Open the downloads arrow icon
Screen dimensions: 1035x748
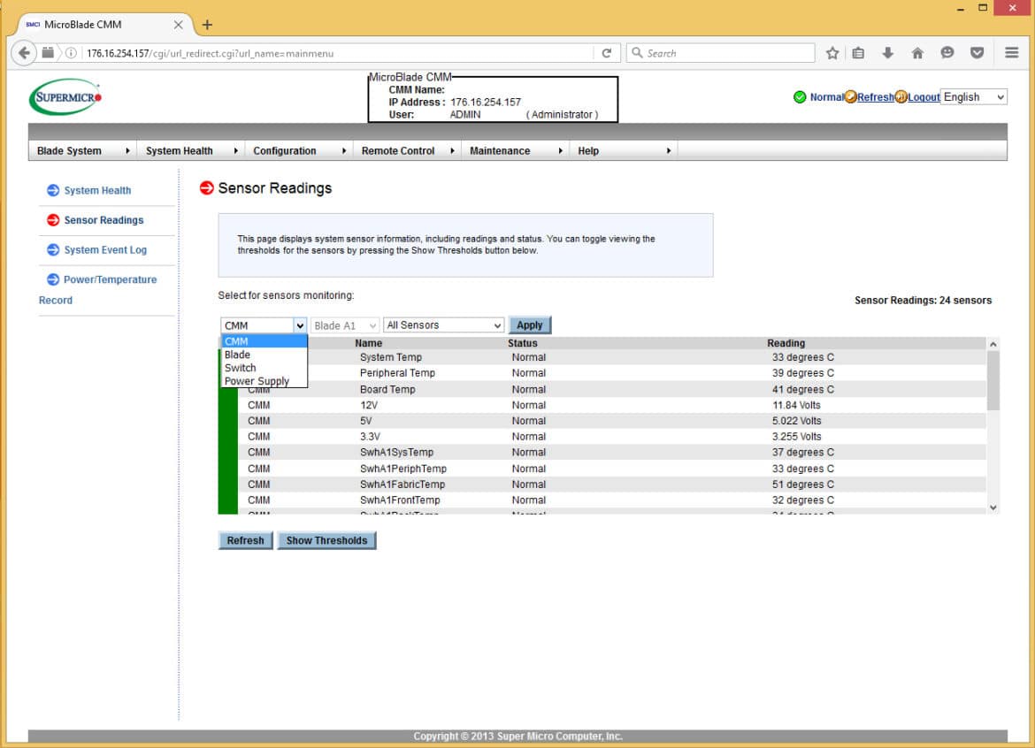click(888, 53)
